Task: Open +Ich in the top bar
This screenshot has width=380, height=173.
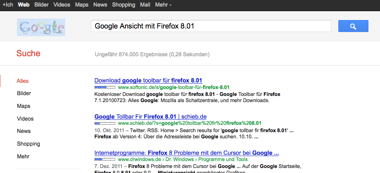Action: click(8, 5)
